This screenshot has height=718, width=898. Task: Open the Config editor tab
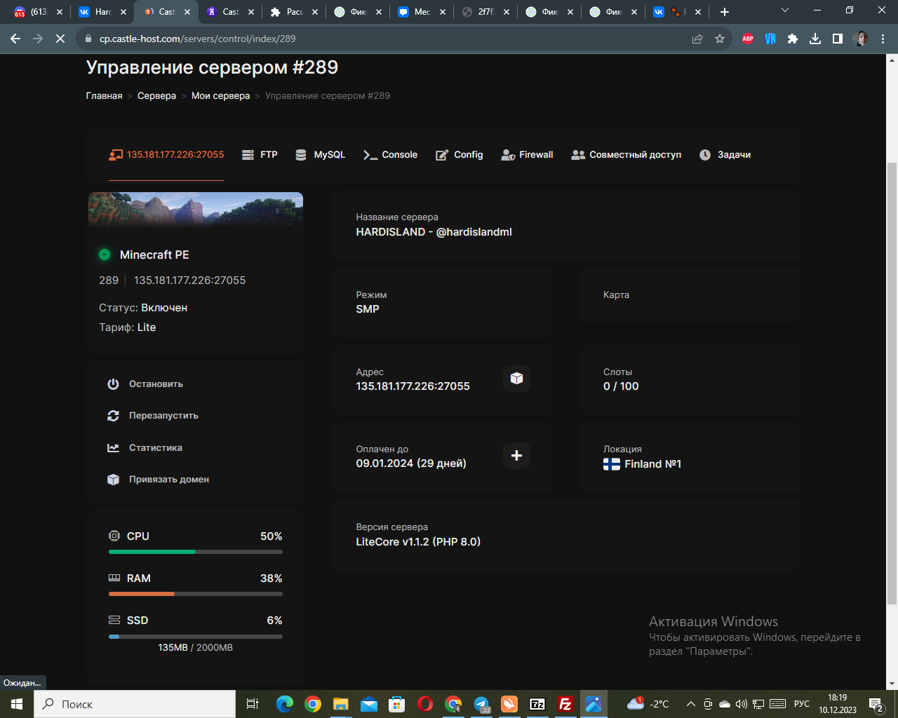[x=459, y=155]
